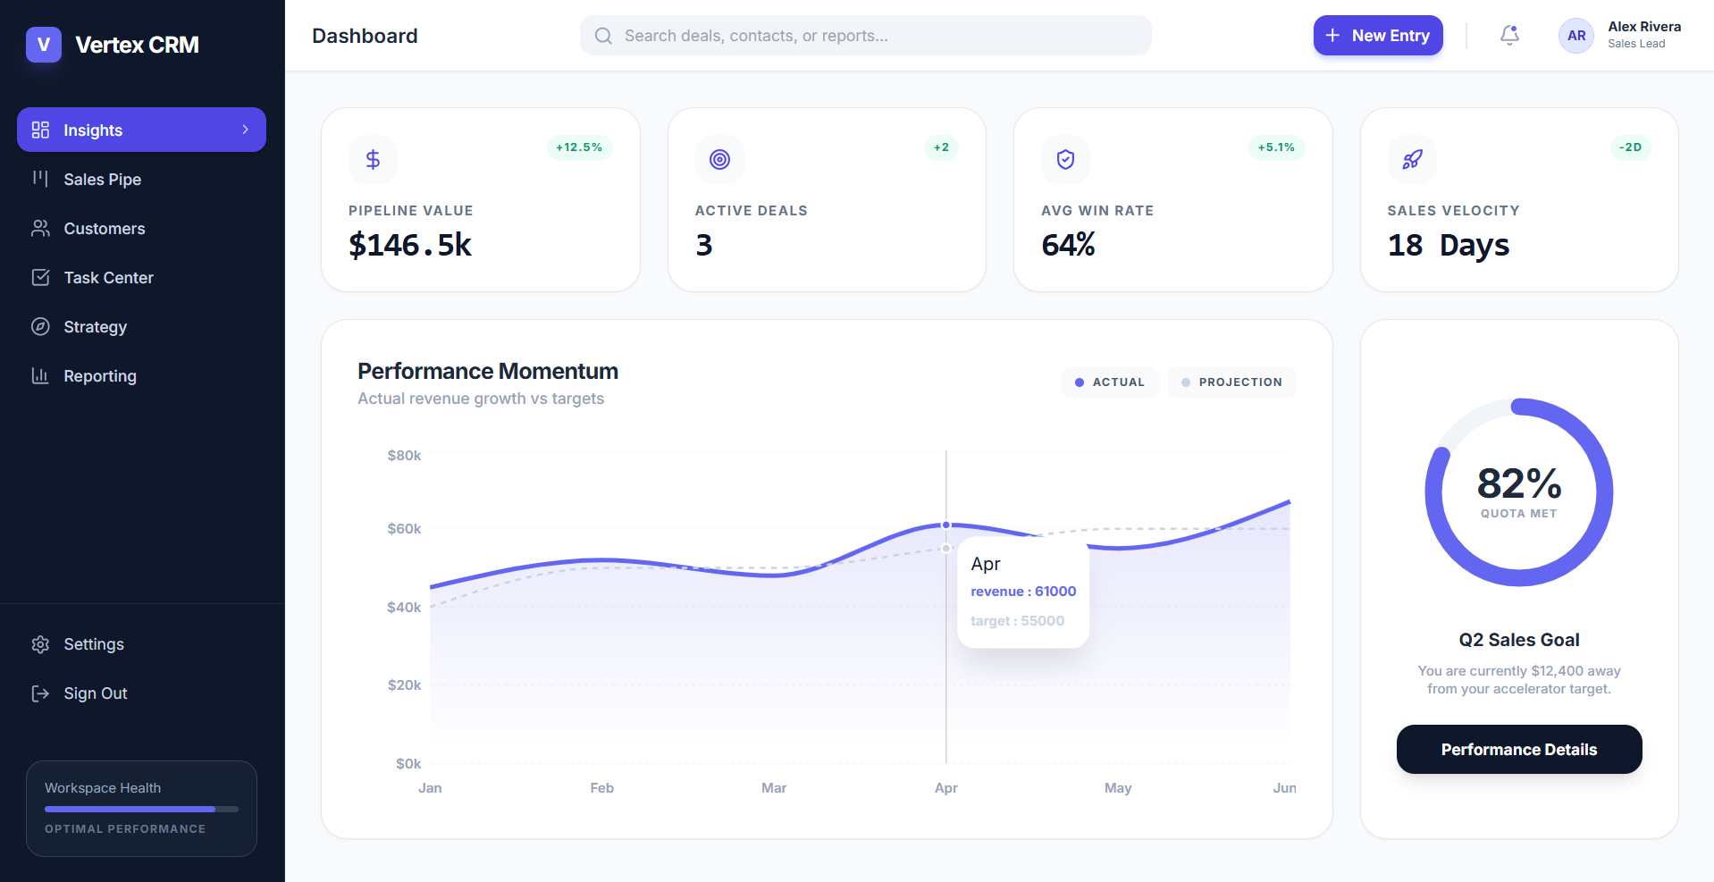Open the Sales Pipe section
1714x882 pixels.
(x=102, y=180)
